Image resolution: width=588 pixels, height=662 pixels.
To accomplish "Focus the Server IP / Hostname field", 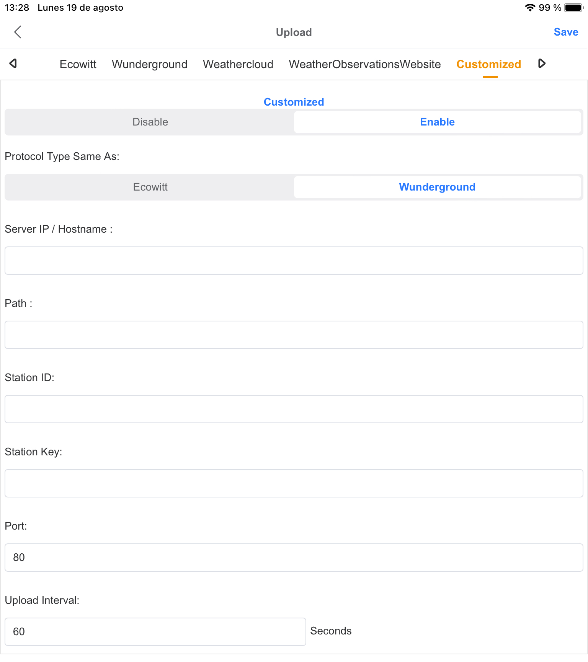I will pyautogui.click(x=294, y=261).
